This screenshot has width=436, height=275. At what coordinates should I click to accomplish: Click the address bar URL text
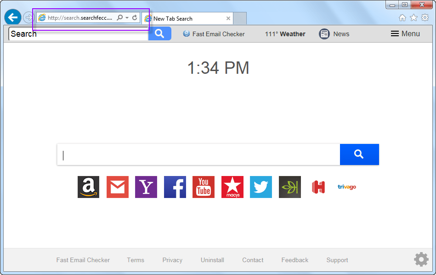point(80,18)
